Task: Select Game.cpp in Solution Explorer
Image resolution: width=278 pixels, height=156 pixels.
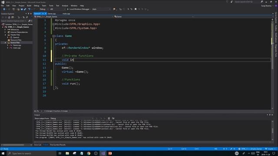Action: click(x=17, y=45)
